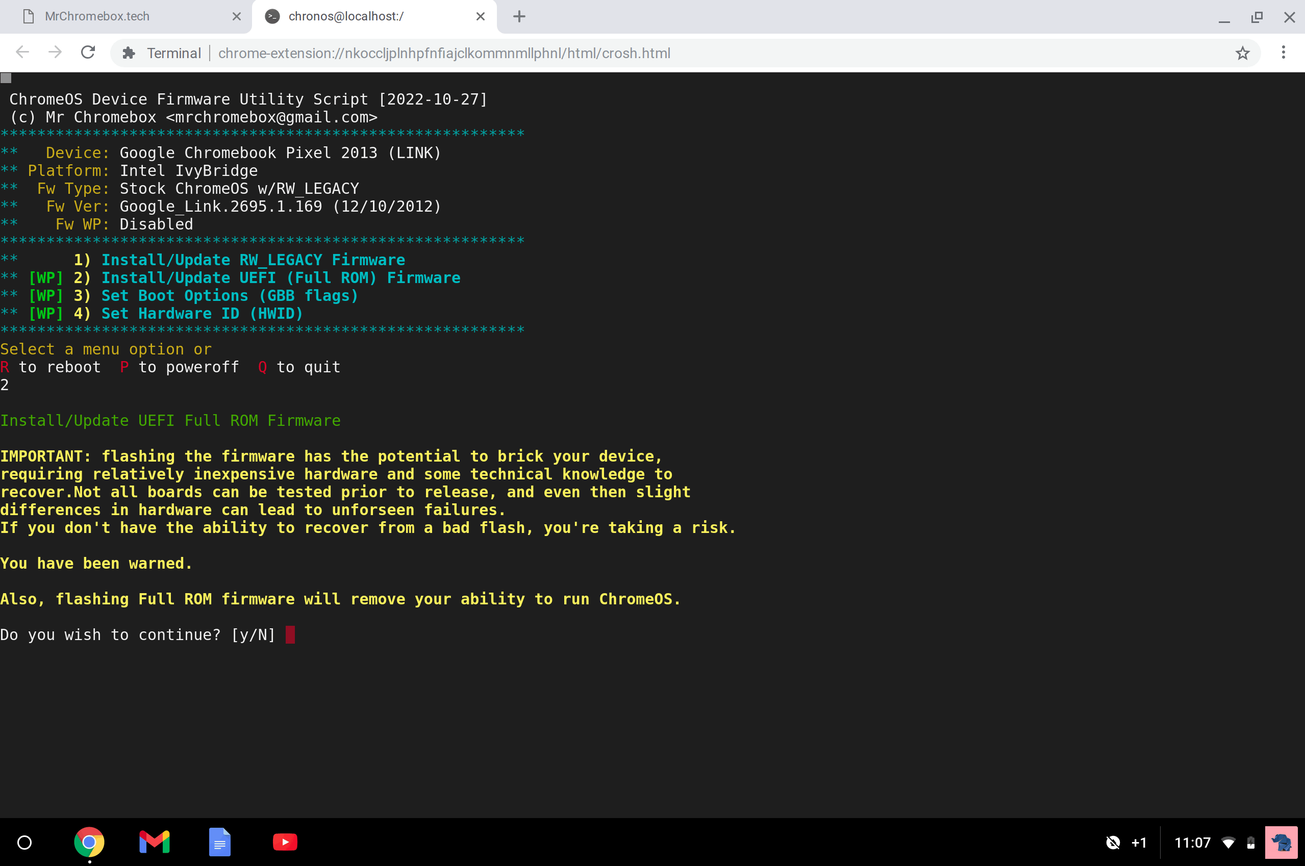Open YouTube from the shelf
Image resolution: width=1305 pixels, height=866 pixels.
pos(285,842)
